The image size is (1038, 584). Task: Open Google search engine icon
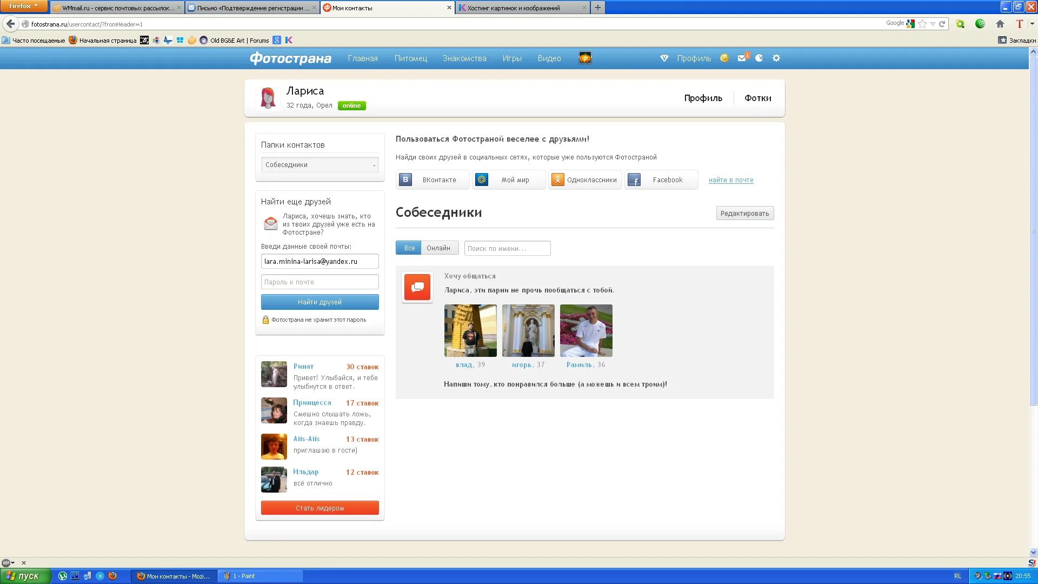(x=910, y=23)
